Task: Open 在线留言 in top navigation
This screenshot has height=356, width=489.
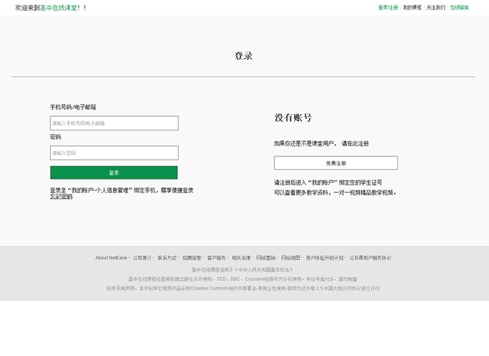Action: pos(459,7)
